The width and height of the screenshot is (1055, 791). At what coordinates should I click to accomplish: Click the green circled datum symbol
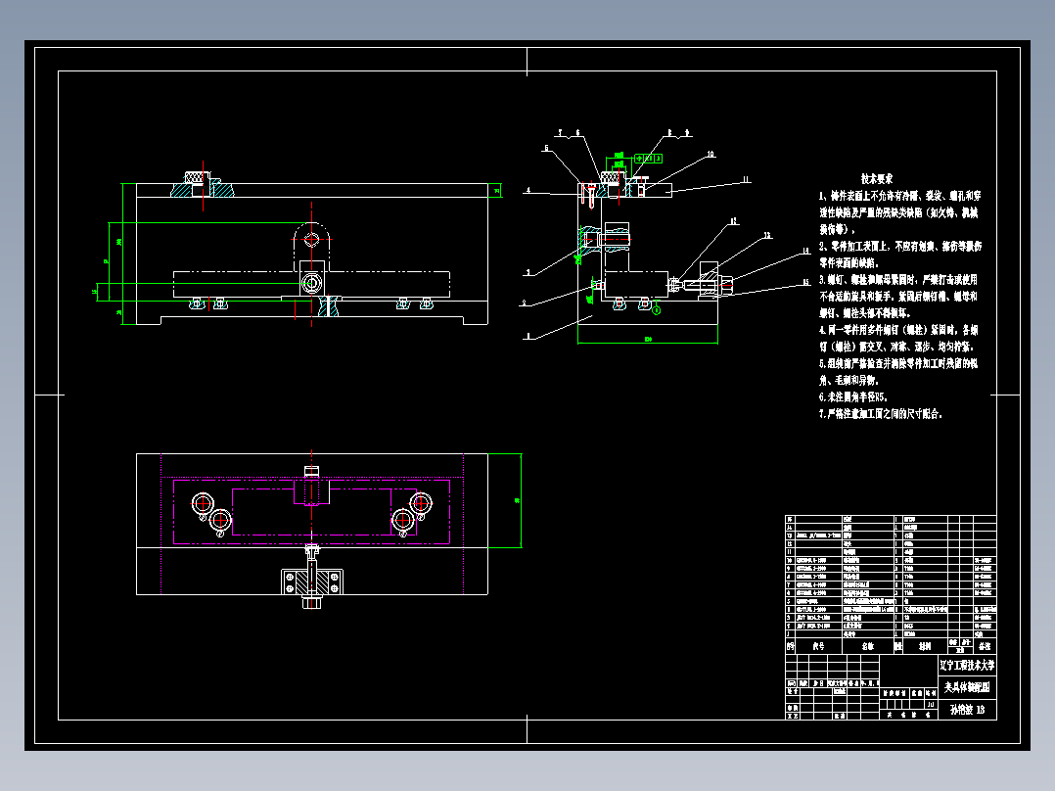[657, 310]
